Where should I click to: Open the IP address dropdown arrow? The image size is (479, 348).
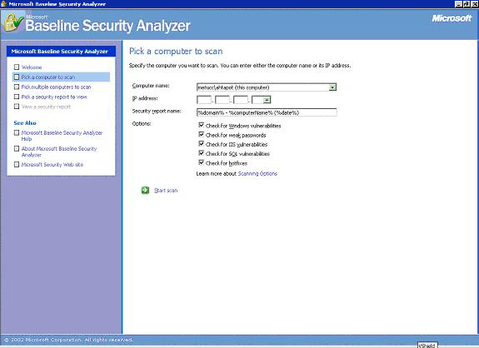pyautogui.click(x=267, y=100)
